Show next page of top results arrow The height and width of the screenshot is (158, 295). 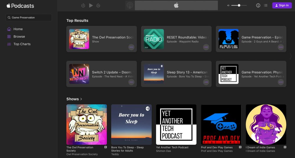[x=291, y=56]
